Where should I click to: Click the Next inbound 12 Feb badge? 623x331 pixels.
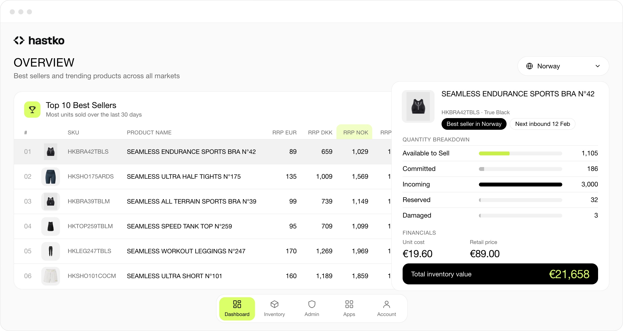(x=543, y=124)
